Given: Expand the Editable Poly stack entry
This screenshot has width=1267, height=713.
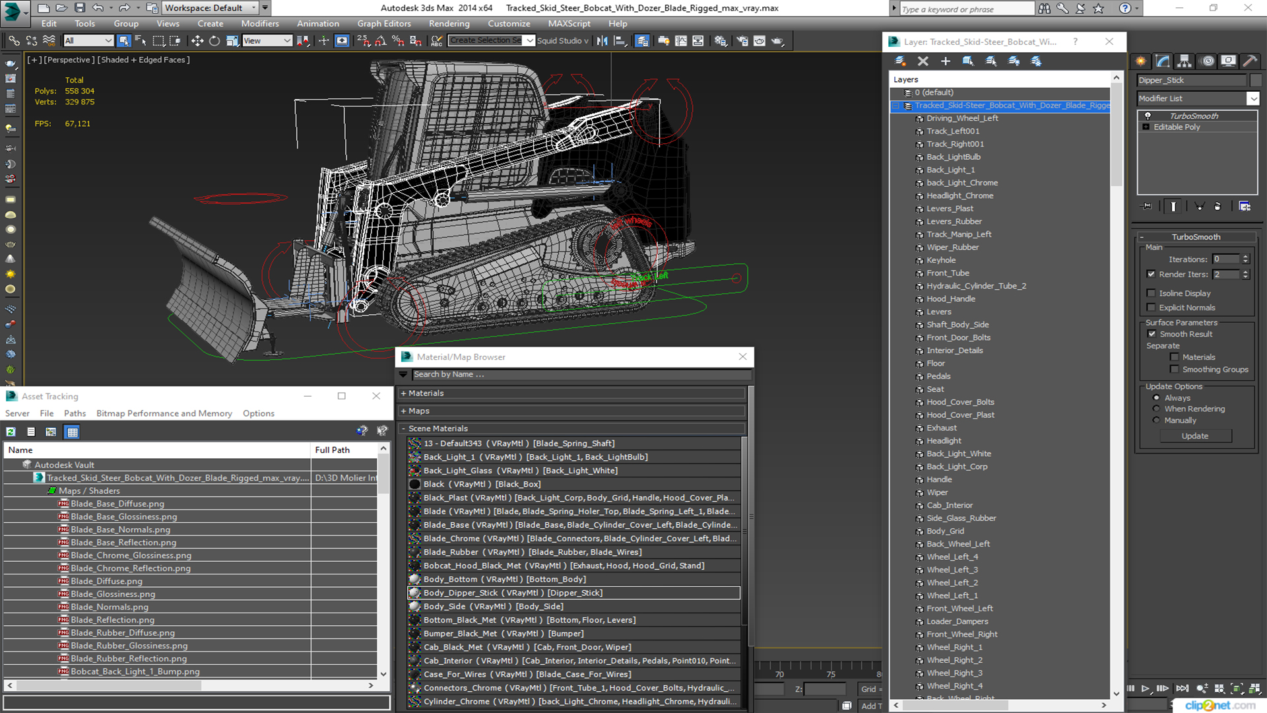Looking at the screenshot, I should tap(1146, 127).
